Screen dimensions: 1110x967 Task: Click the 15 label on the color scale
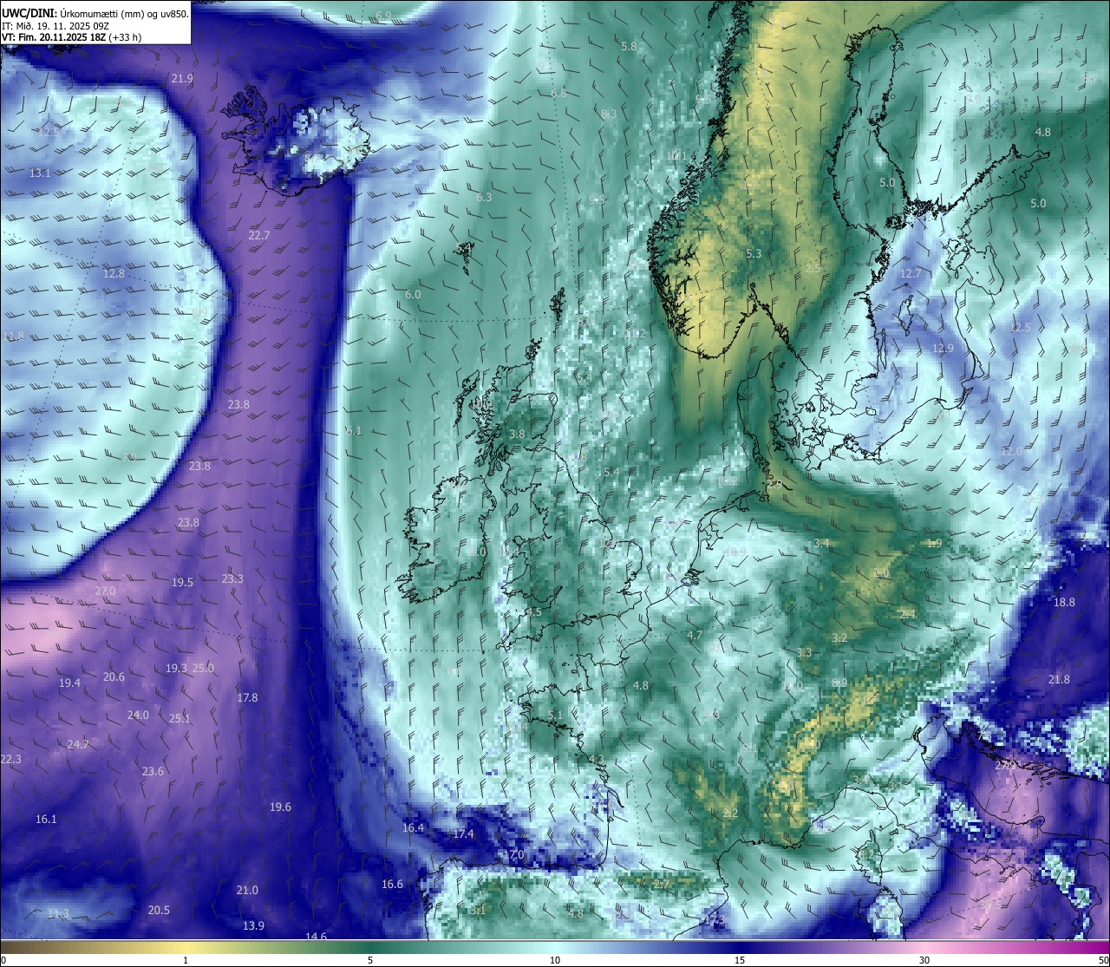click(x=740, y=960)
